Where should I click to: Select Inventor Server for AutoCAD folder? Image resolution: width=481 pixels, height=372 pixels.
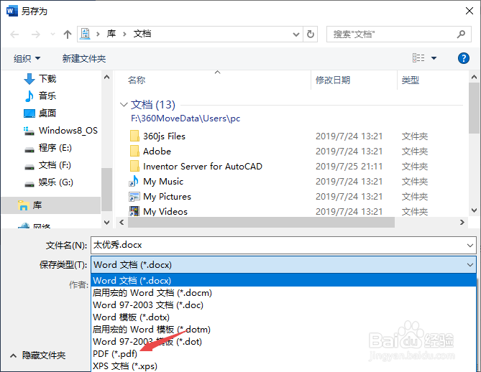[203, 167]
